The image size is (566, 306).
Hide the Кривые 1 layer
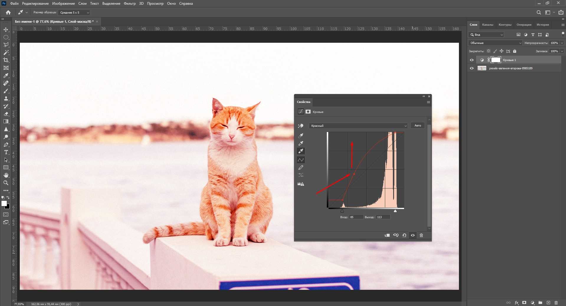click(x=472, y=60)
